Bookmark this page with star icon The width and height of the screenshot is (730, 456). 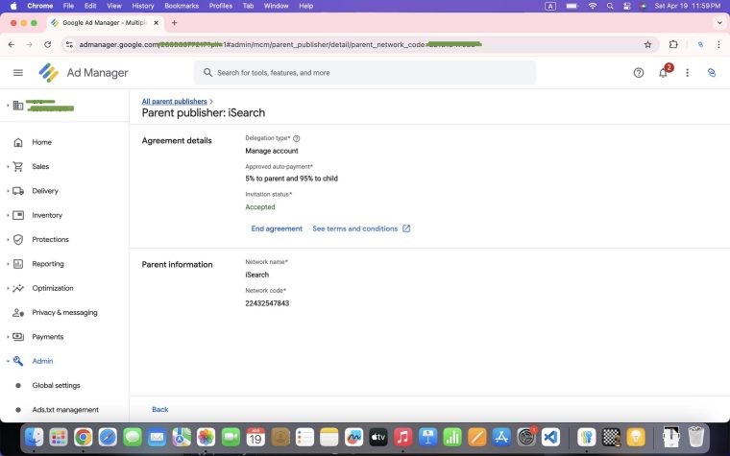coord(647,45)
